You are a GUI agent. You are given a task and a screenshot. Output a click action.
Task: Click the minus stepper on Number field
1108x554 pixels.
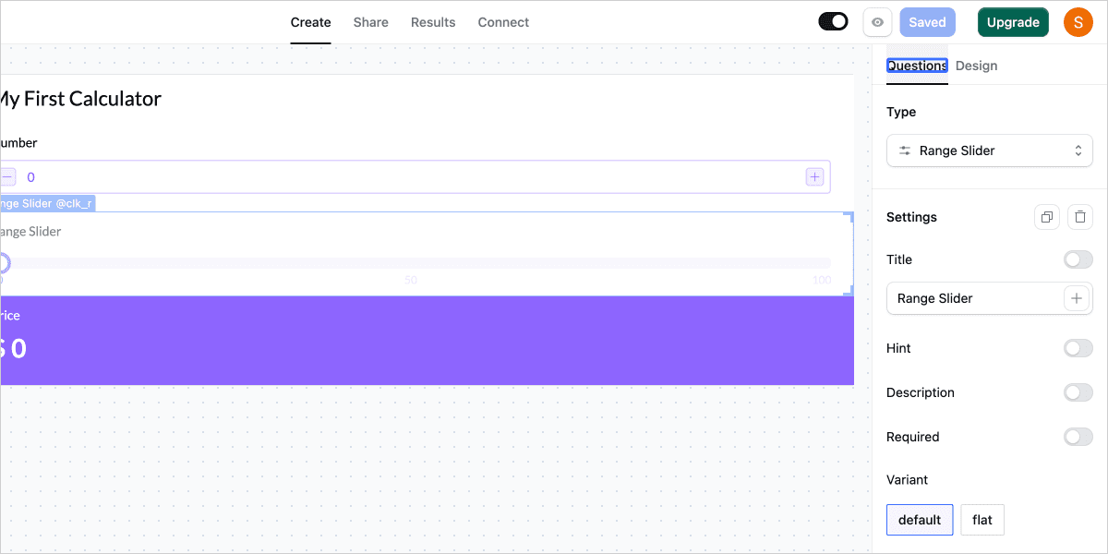coord(7,176)
